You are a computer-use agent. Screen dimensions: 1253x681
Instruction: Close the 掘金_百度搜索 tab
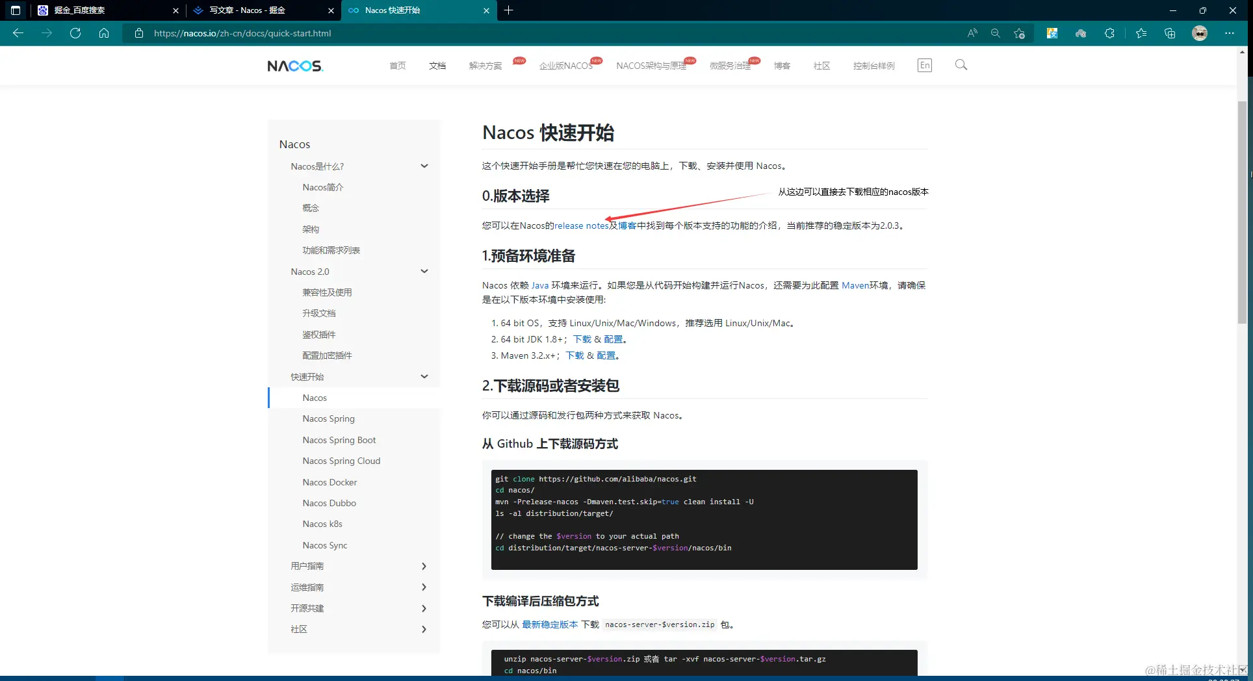(x=175, y=10)
